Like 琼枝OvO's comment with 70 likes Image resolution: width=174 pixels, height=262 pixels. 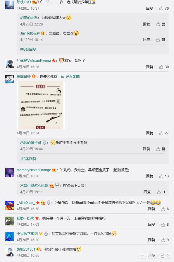tap(164, 8)
